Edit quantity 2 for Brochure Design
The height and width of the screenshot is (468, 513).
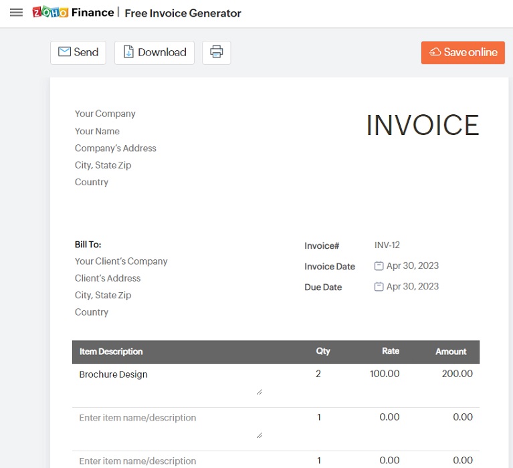318,374
